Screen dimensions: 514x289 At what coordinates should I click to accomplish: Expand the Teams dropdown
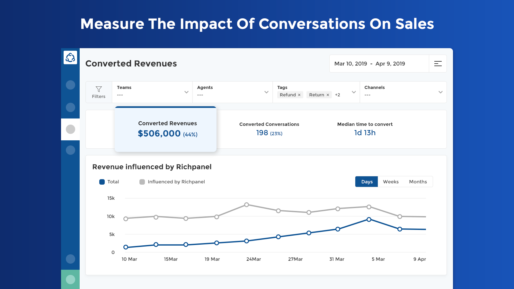click(x=152, y=92)
